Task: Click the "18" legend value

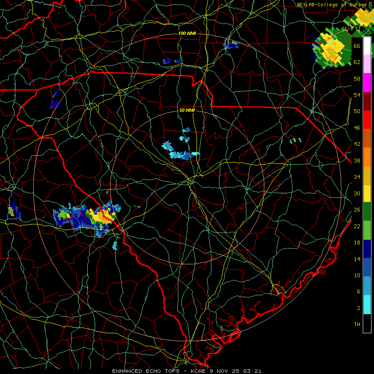Action: (x=357, y=243)
